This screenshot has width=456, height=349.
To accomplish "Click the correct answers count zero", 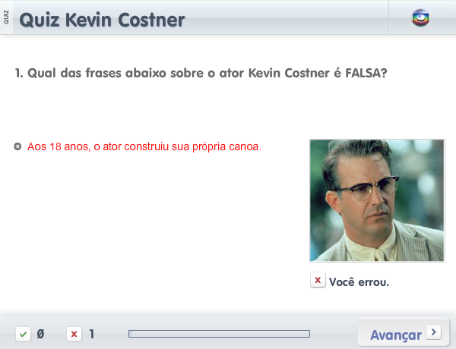I will click(x=40, y=334).
